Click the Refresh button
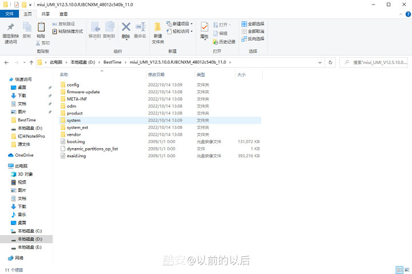This screenshot has height=274, width=412. click(x=330, y=62)
